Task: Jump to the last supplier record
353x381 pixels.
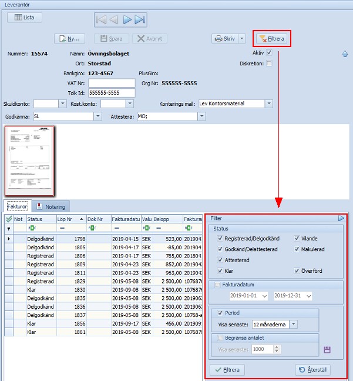Action: click(140, 19)
